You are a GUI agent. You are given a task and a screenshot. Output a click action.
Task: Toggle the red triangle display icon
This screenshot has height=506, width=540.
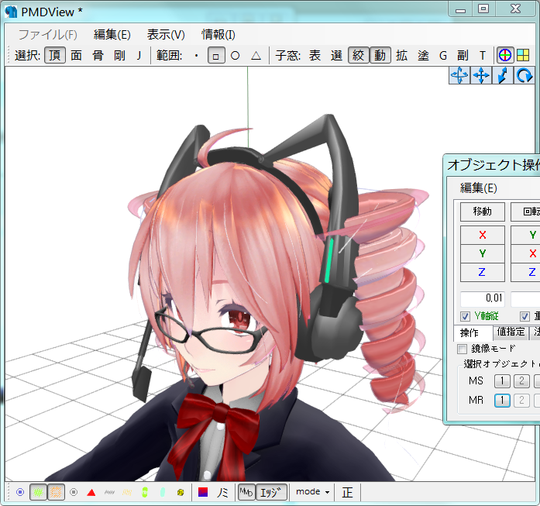point(91,493)
